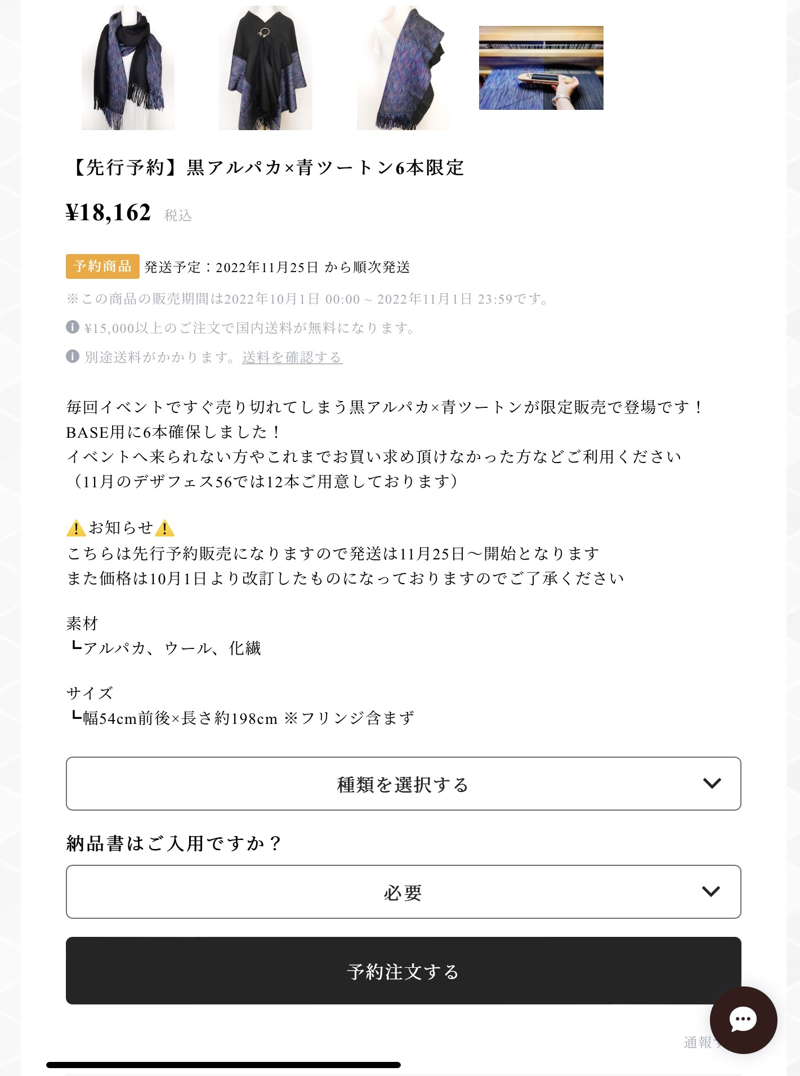
Task: Open the 種類を選択する select box
Action: point(403,784)
